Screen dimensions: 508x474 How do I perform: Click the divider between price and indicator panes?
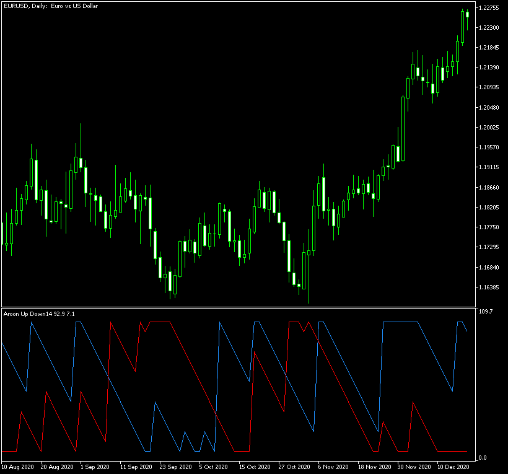point(238,307)
